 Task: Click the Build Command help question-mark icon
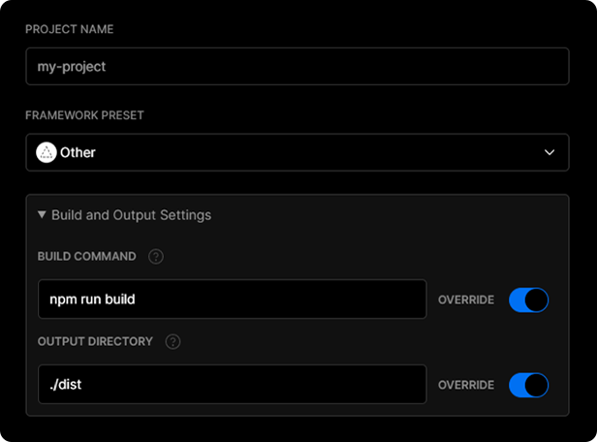(156, 257)
